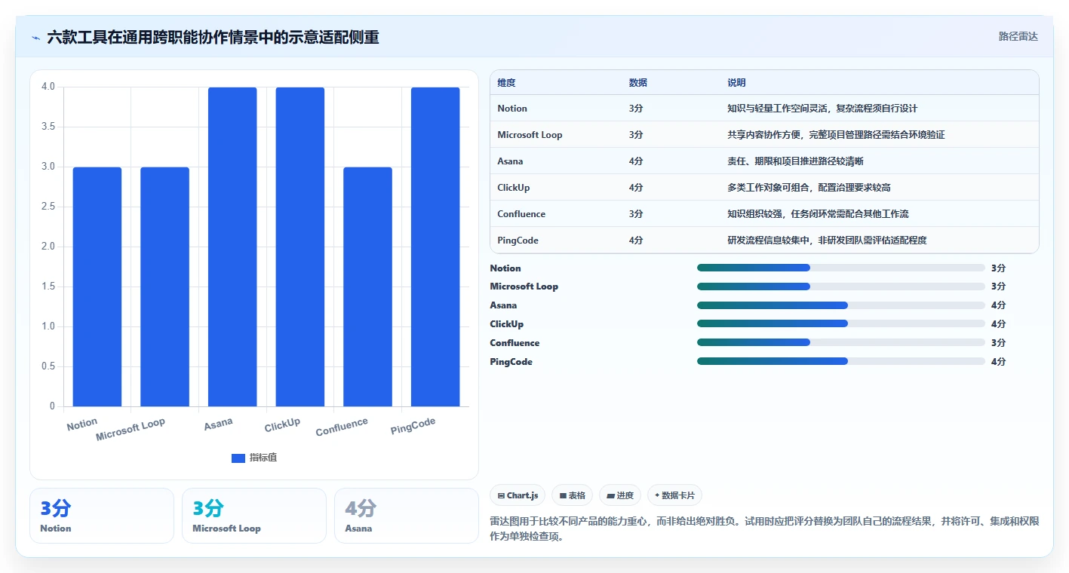Click description 研发流程信息较集中，非研发团队需评估适配程度
The width and height of the screenshot is (1069, 573).
(827, 241)
